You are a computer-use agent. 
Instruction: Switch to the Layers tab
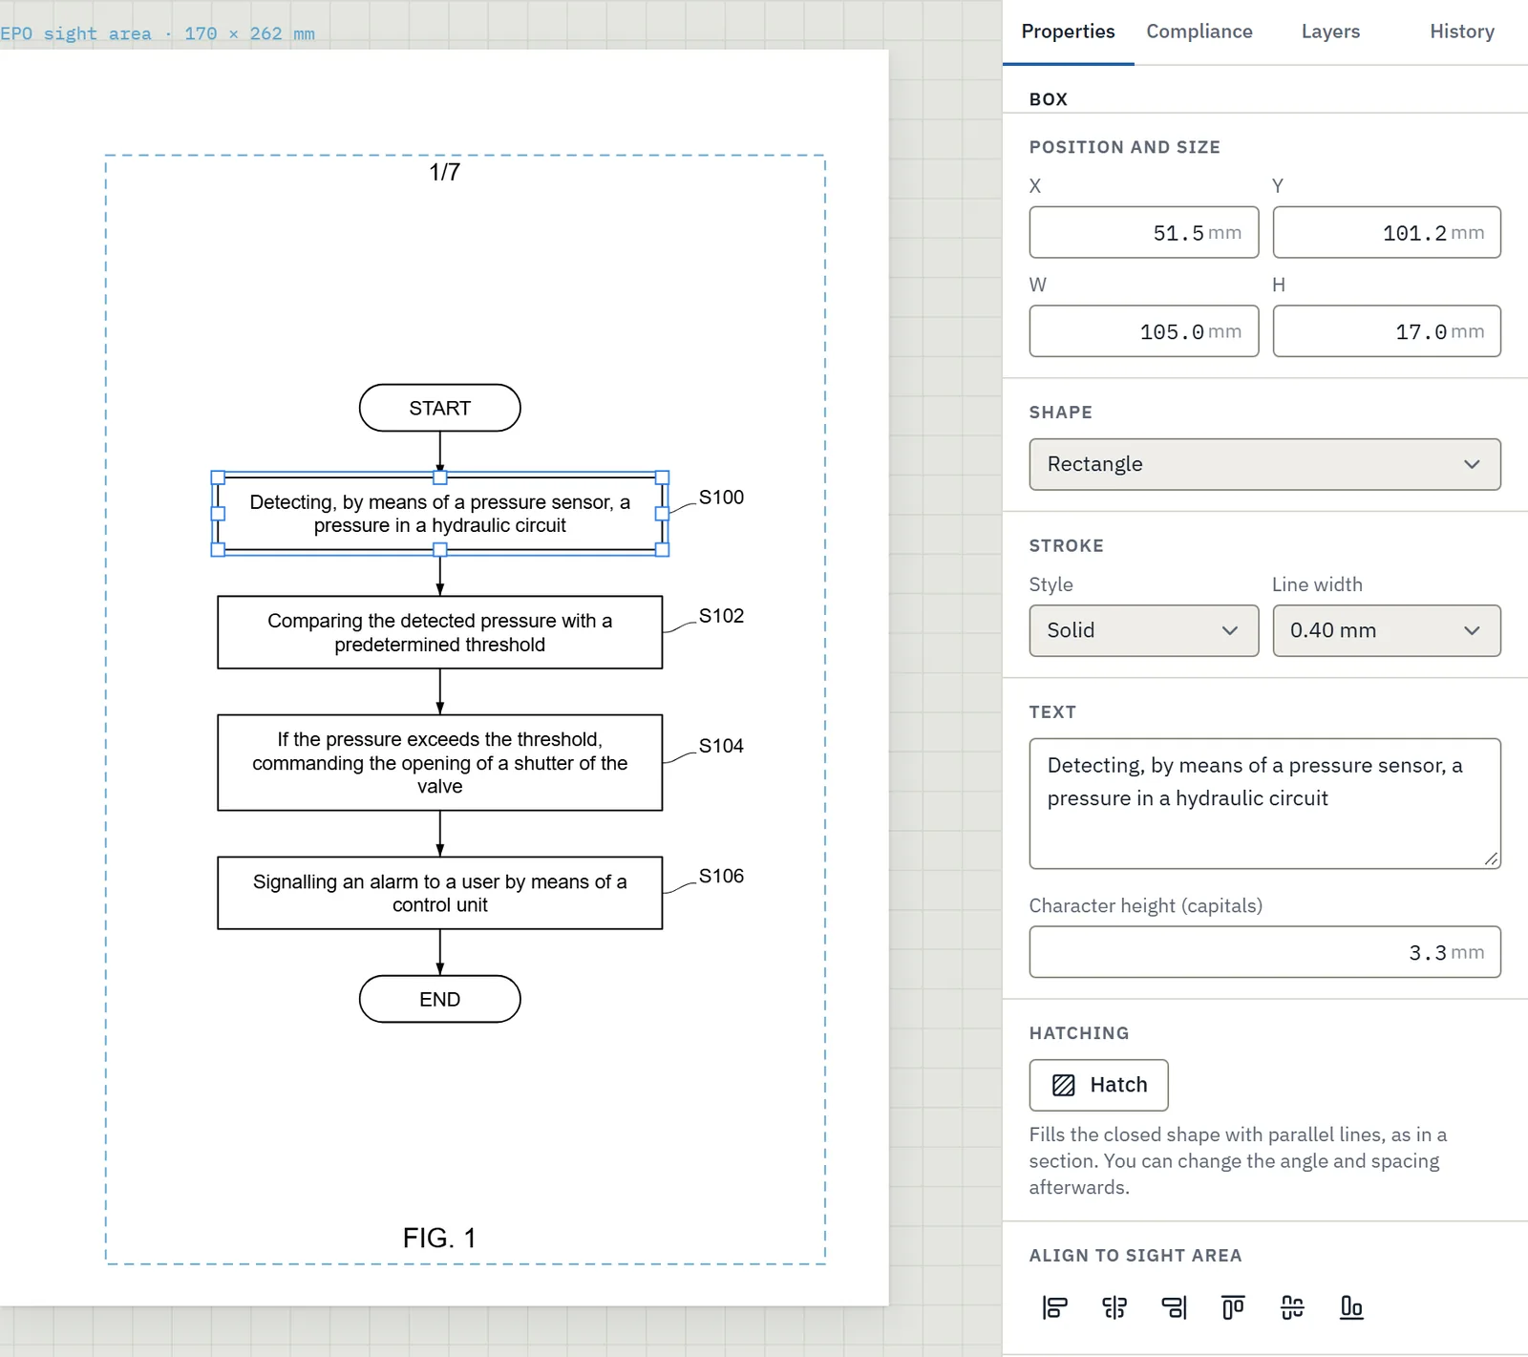pyautogui.click(x=1330, y=32)
